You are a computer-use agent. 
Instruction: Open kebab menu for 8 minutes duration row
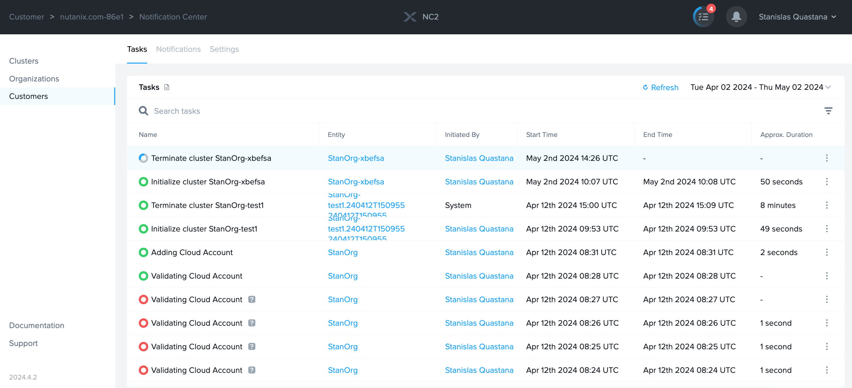[x=827, y=205]
